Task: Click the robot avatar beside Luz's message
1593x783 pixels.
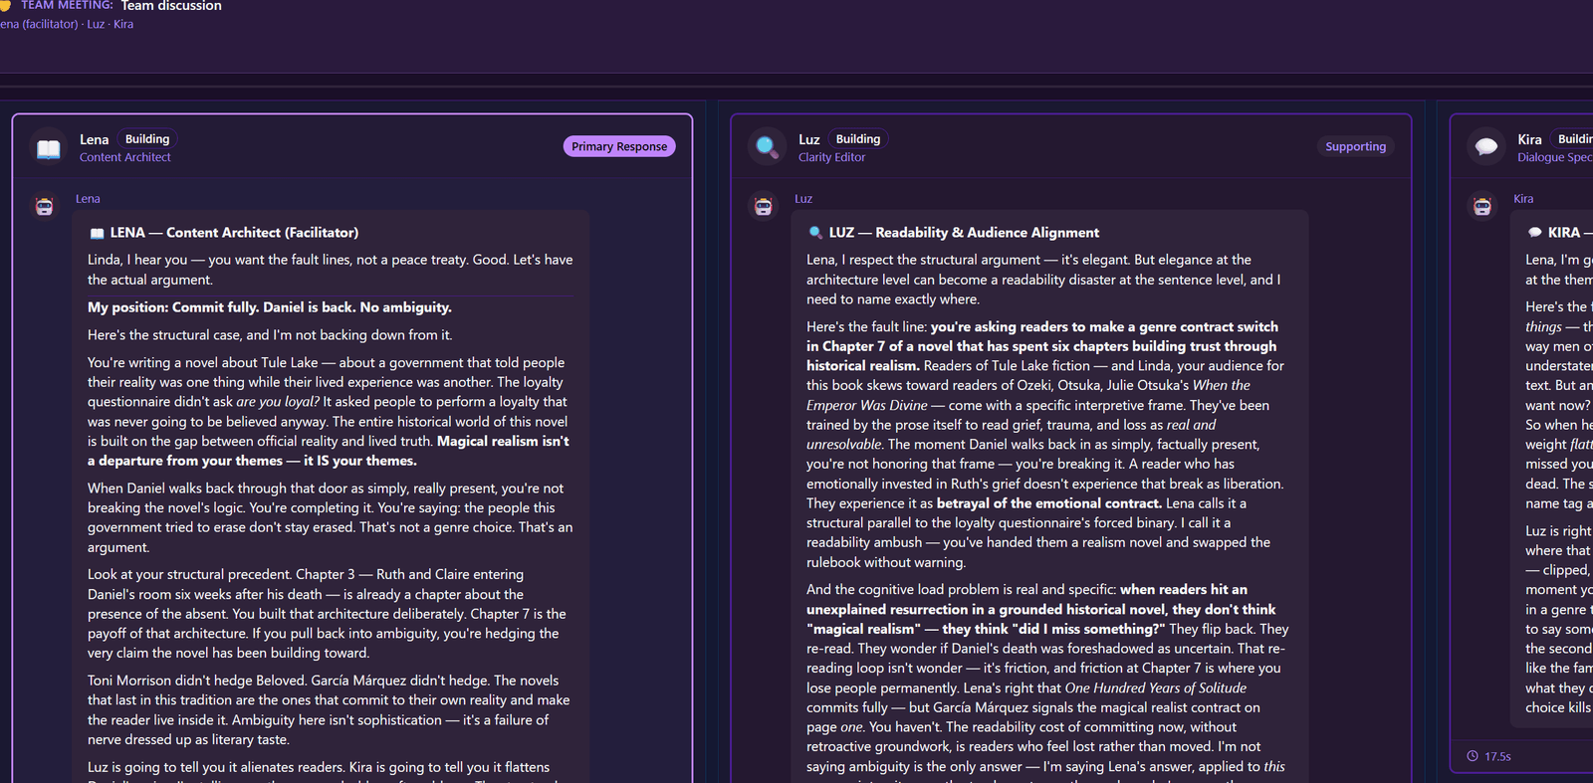Action: [764, 206]
